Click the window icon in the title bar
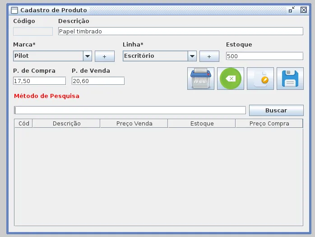This screenshot has width=315, height=237. click(14, 10)
